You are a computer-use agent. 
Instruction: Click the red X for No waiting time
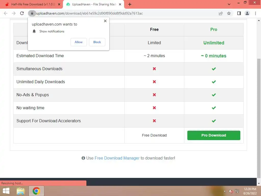tap(154, 108)
